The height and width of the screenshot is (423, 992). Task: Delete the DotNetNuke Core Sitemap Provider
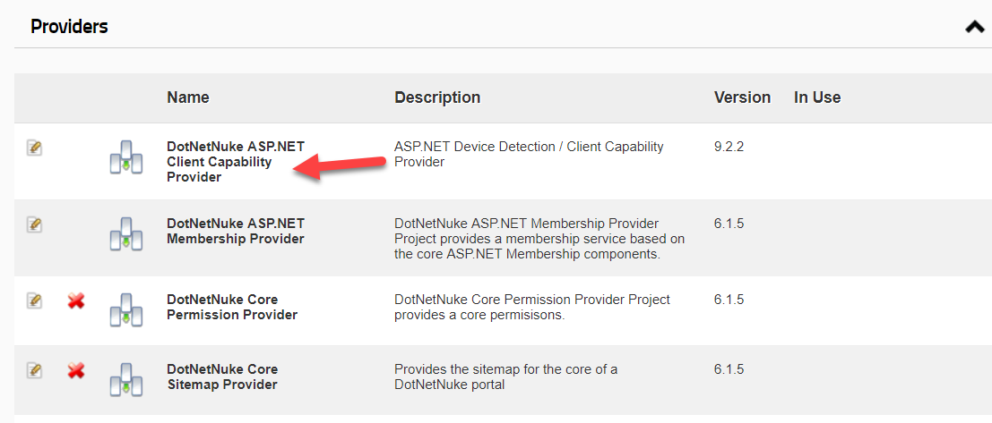pyautogui.click(x=76, y=371)
